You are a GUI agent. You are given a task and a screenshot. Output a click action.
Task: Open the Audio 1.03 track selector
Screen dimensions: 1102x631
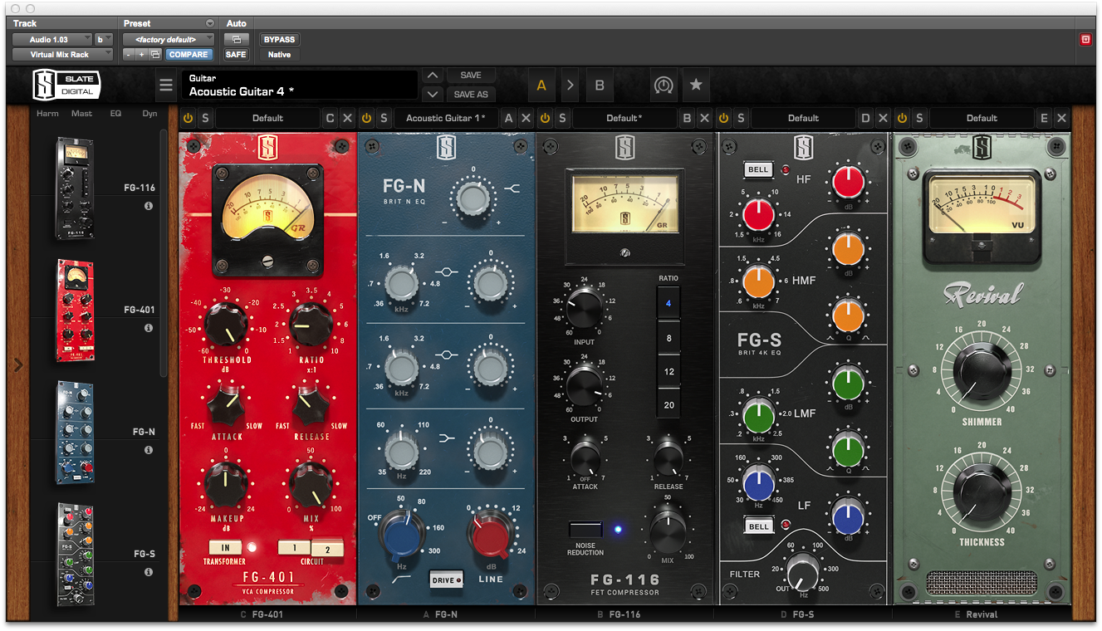coord(51,39)
